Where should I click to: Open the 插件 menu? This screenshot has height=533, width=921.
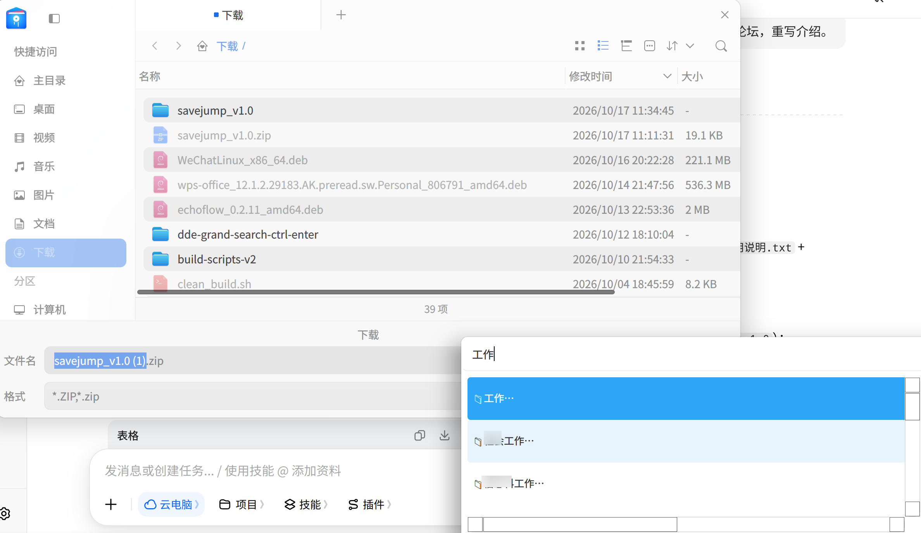pos(369,504)
